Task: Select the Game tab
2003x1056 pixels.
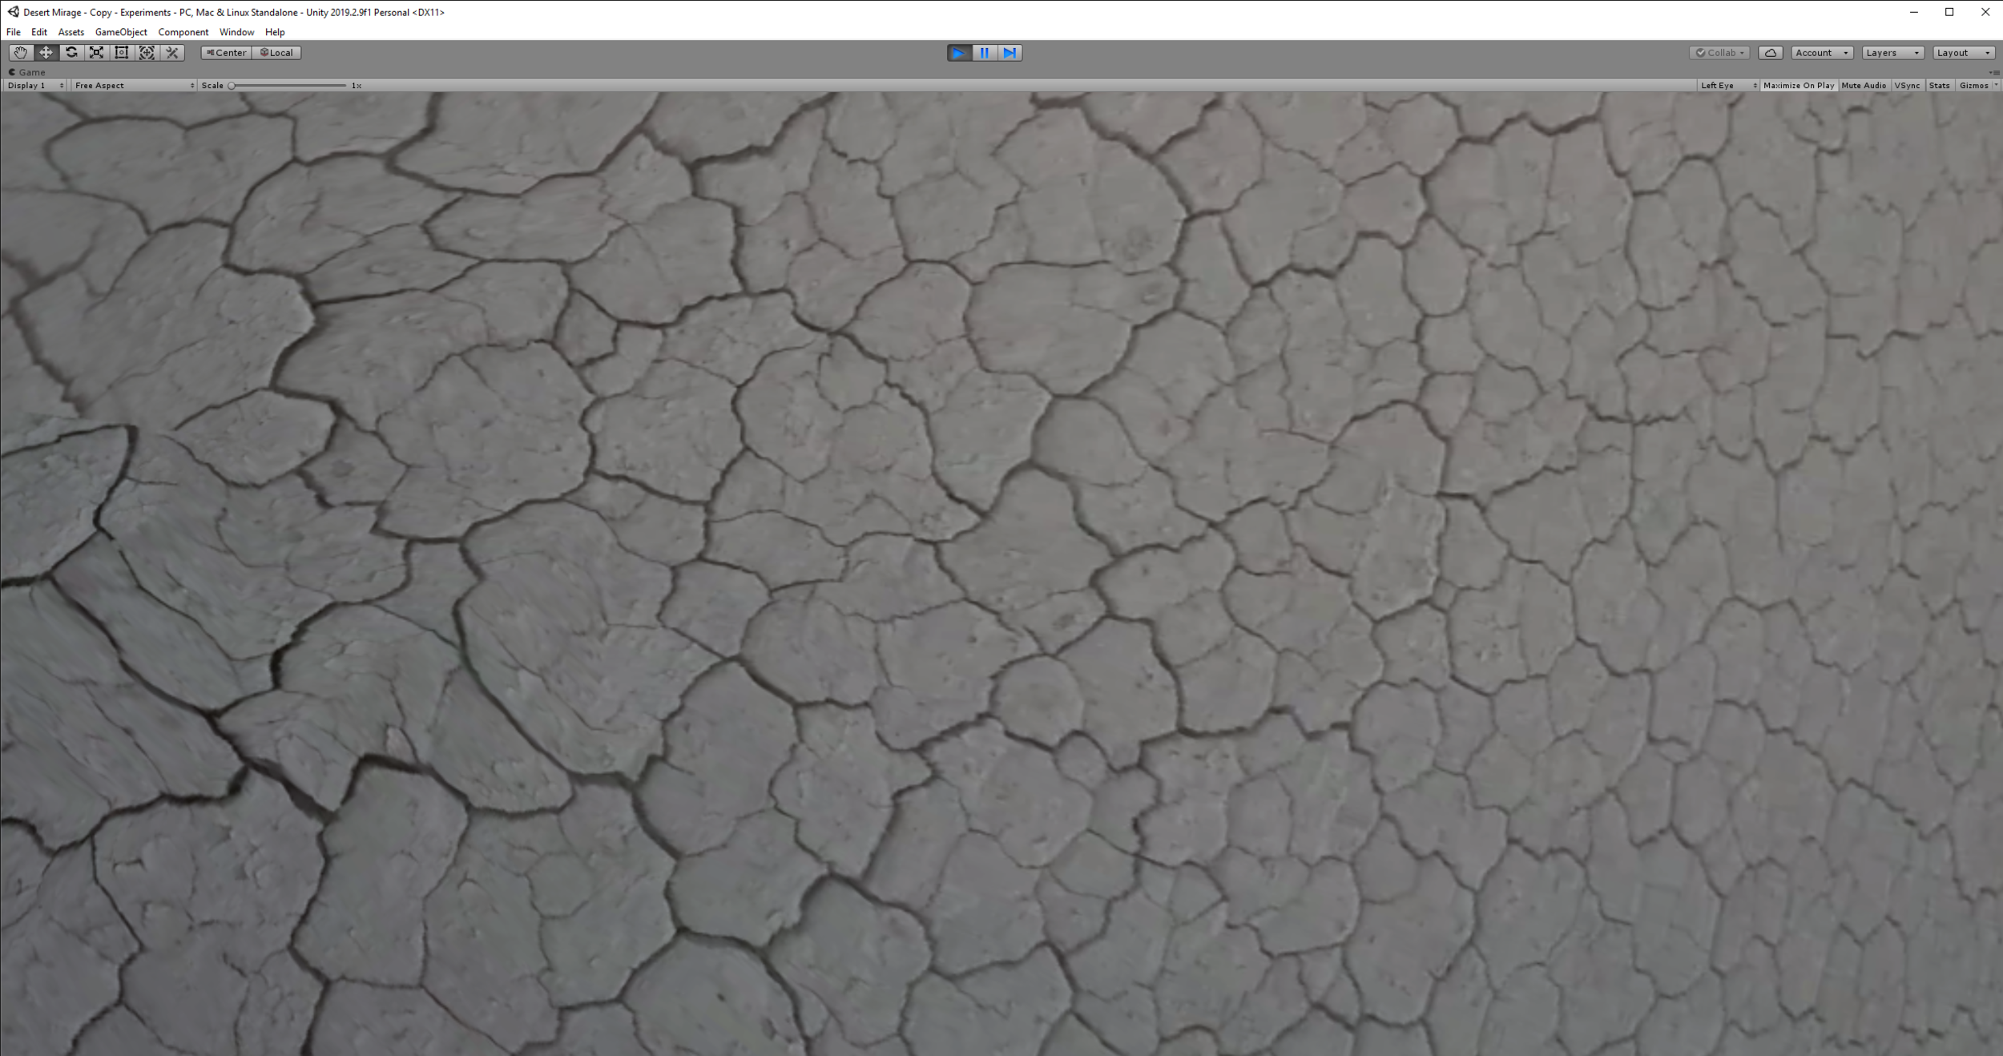Action: click(27, 72)
